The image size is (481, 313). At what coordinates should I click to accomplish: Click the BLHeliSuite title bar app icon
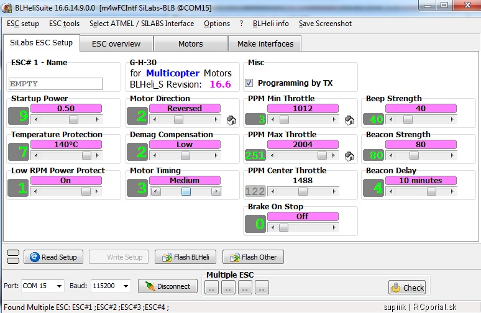[x=7, y=8]
